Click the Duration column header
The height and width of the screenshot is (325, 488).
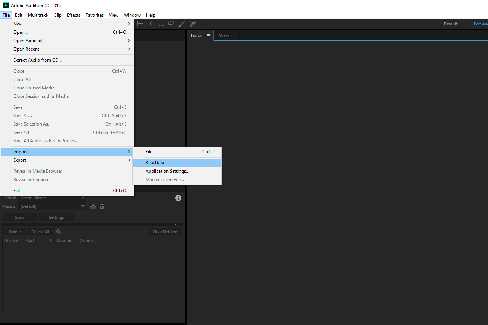[66, 241]
